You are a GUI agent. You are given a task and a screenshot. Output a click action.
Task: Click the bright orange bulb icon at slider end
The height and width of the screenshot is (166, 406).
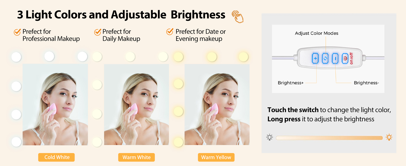click(389, 137)
